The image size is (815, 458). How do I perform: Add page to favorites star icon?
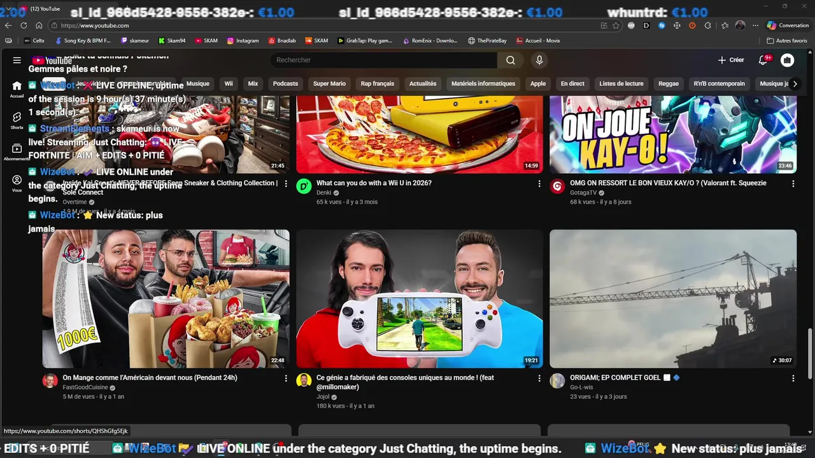coord(616,25)
